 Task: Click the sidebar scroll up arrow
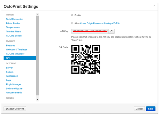point(37,15)
